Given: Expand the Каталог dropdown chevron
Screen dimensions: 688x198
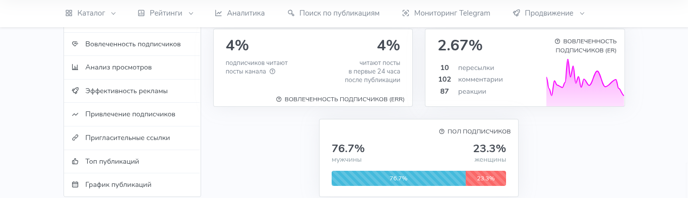Looking at the screenshot, I should tap(113, 14).
